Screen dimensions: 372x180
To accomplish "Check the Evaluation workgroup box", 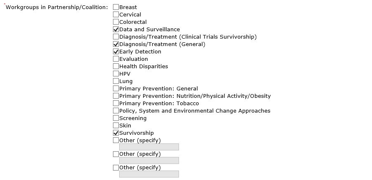I will click(x=116, y=59).
